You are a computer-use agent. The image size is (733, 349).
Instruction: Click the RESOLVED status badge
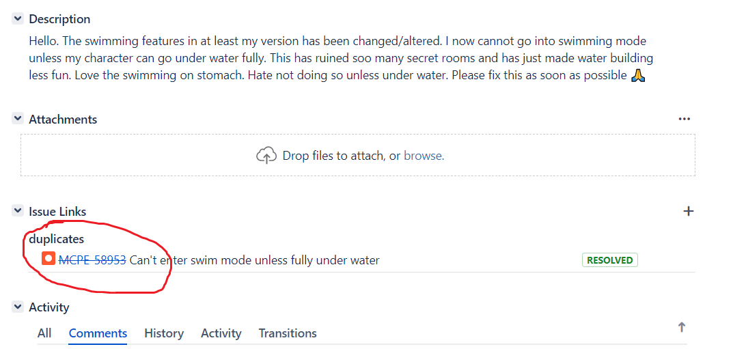click(x=609, y=260)
